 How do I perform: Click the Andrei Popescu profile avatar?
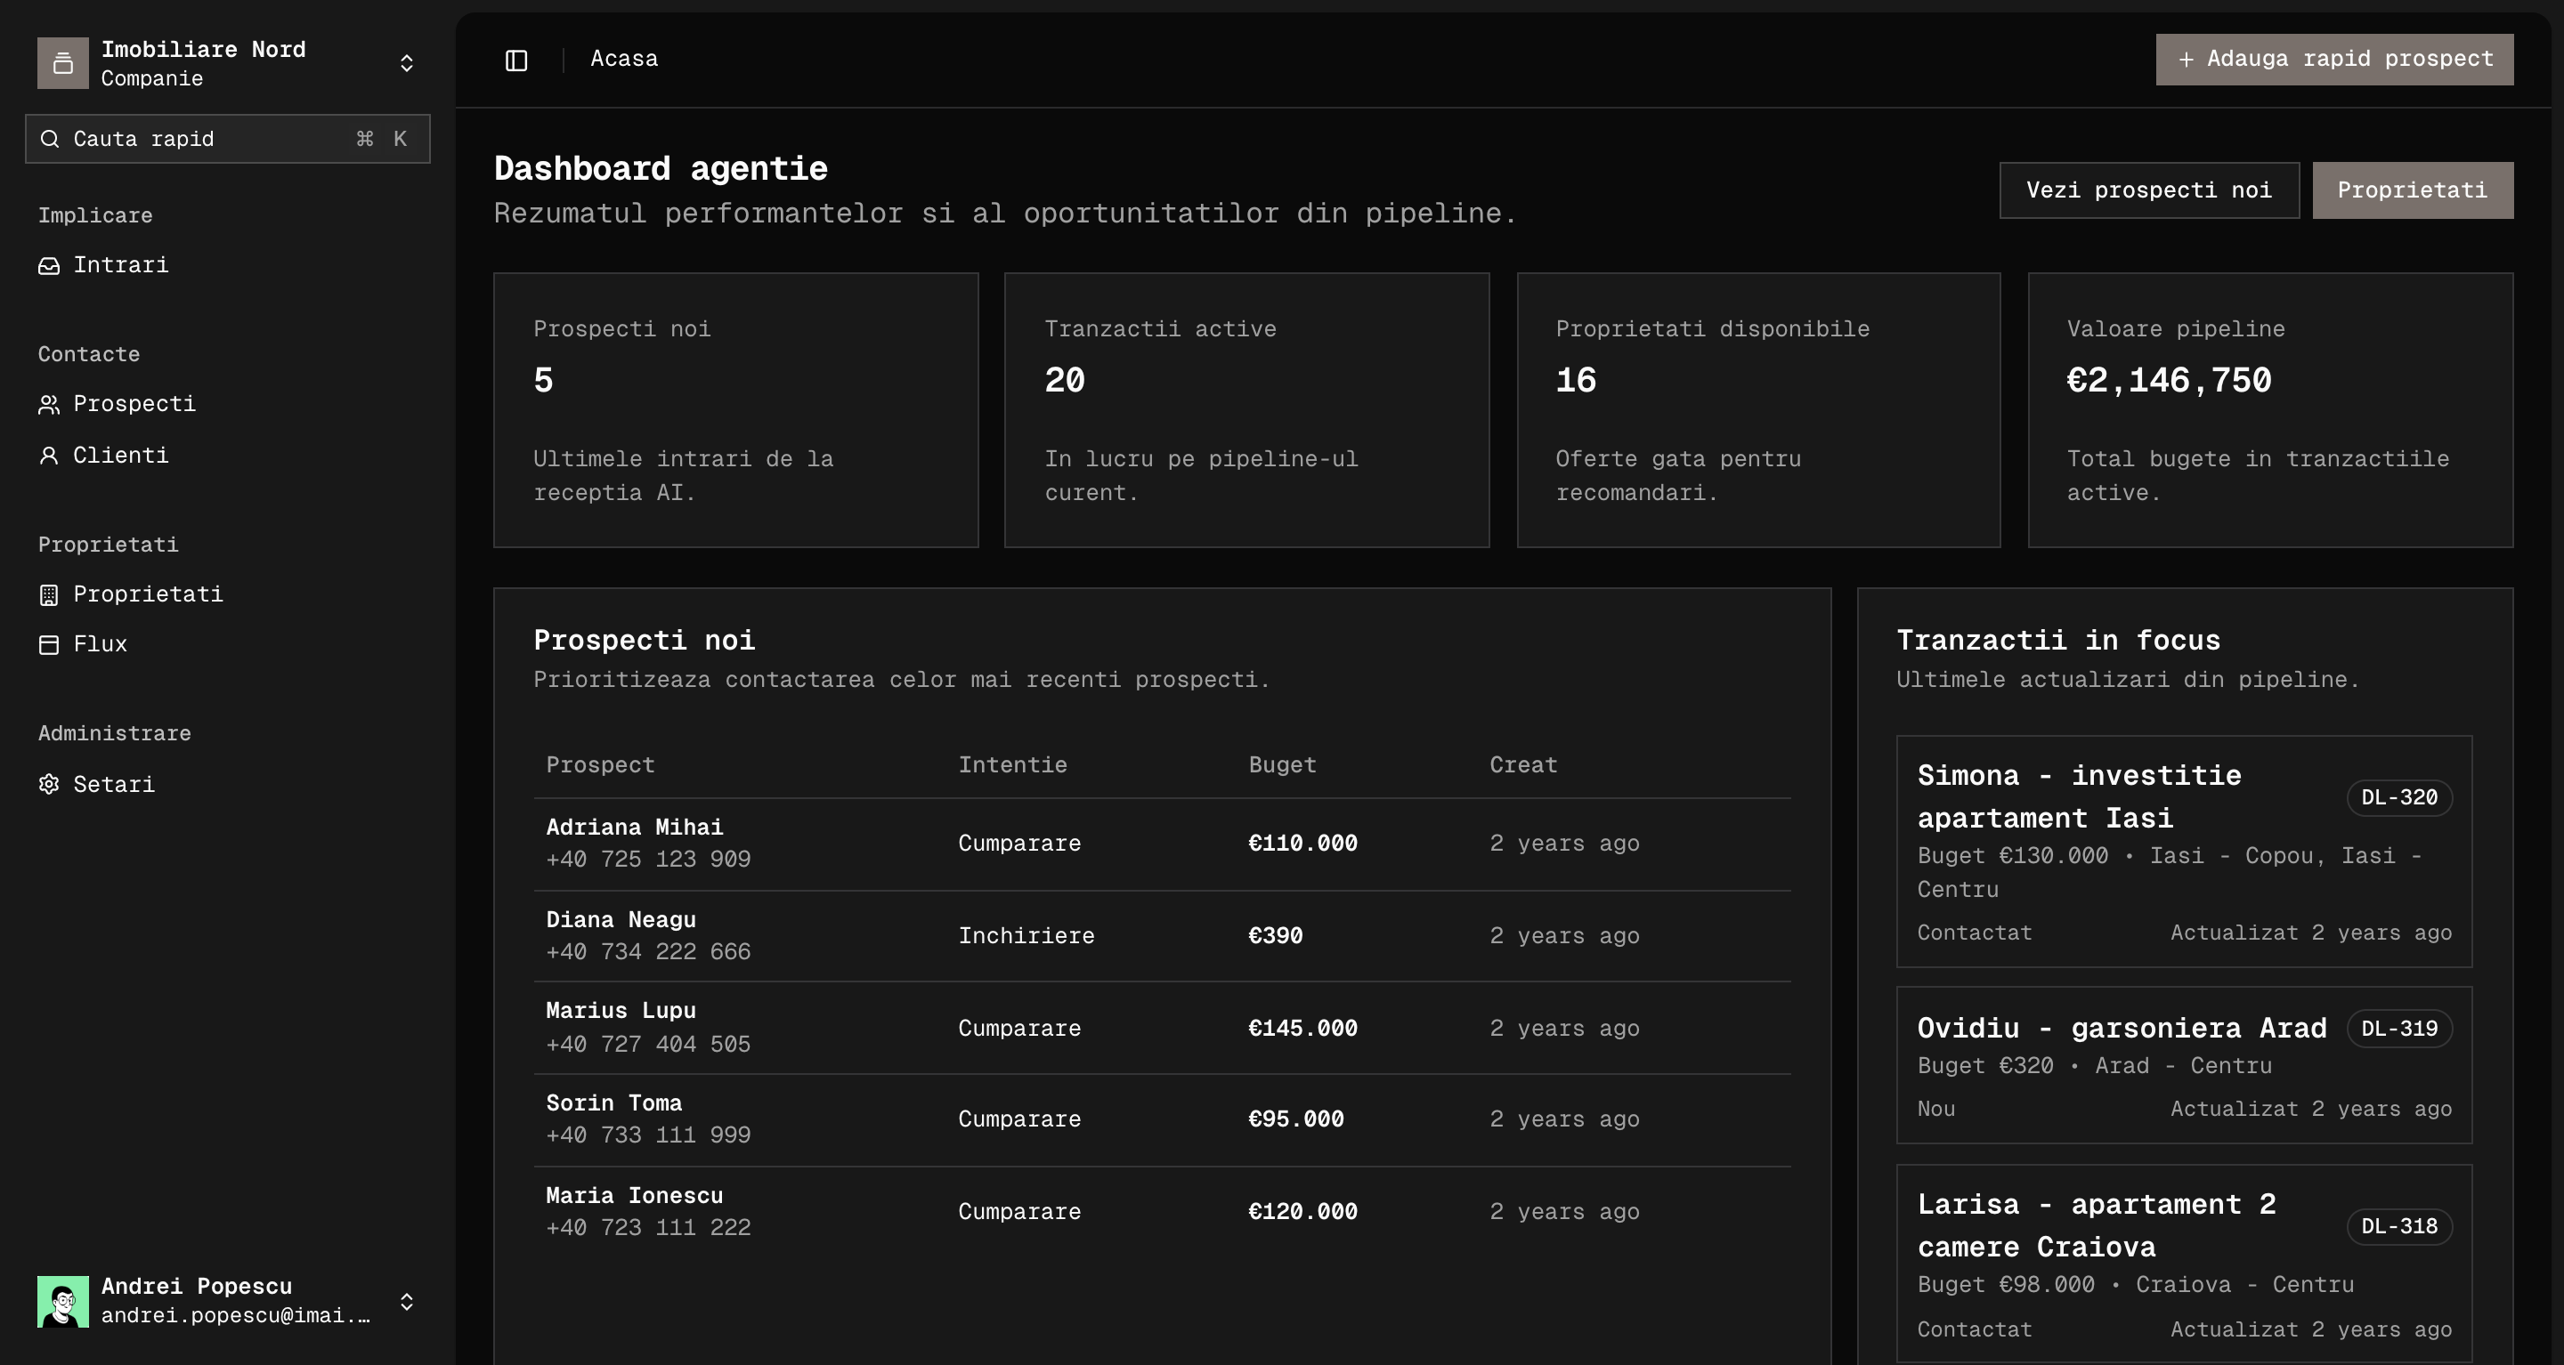62,1300
